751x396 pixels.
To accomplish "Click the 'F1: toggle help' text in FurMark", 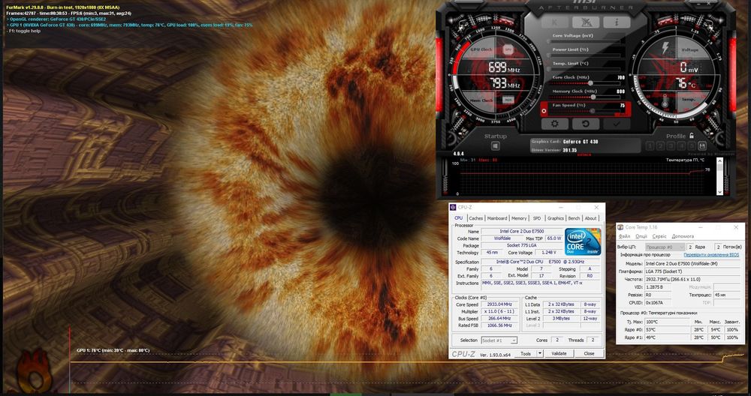I will point(23,31).
